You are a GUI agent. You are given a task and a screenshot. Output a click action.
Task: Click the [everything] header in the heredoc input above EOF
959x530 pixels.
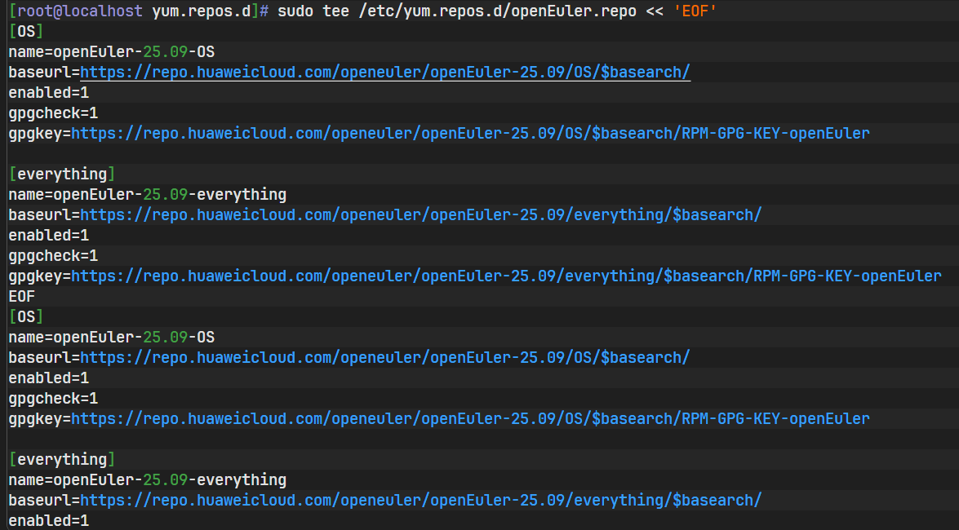pos(62,174)
